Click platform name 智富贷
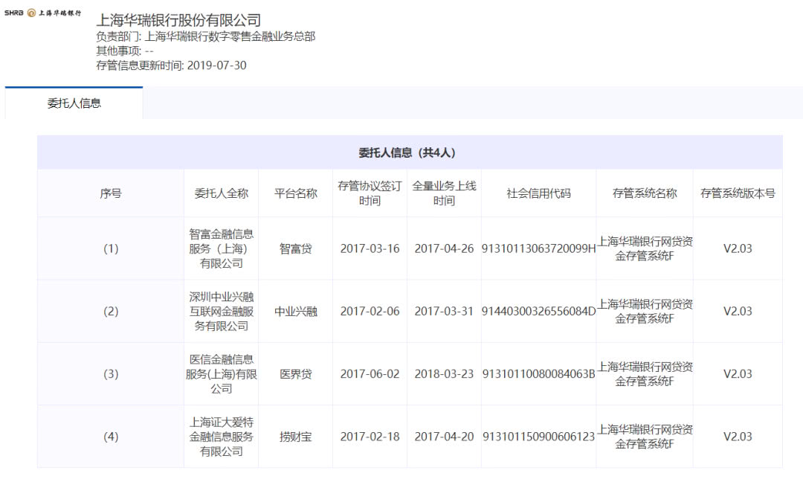 click(x=295, y=248)
